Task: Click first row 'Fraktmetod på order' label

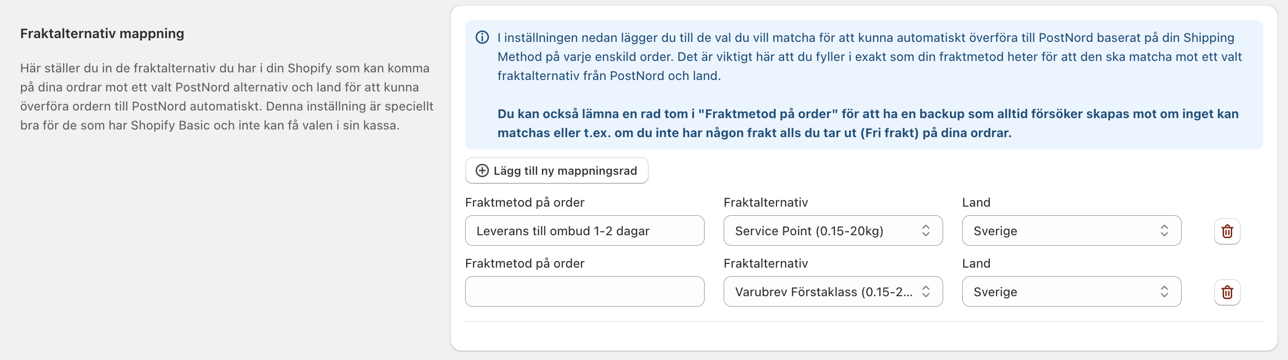Action: (x=524, y=202)
